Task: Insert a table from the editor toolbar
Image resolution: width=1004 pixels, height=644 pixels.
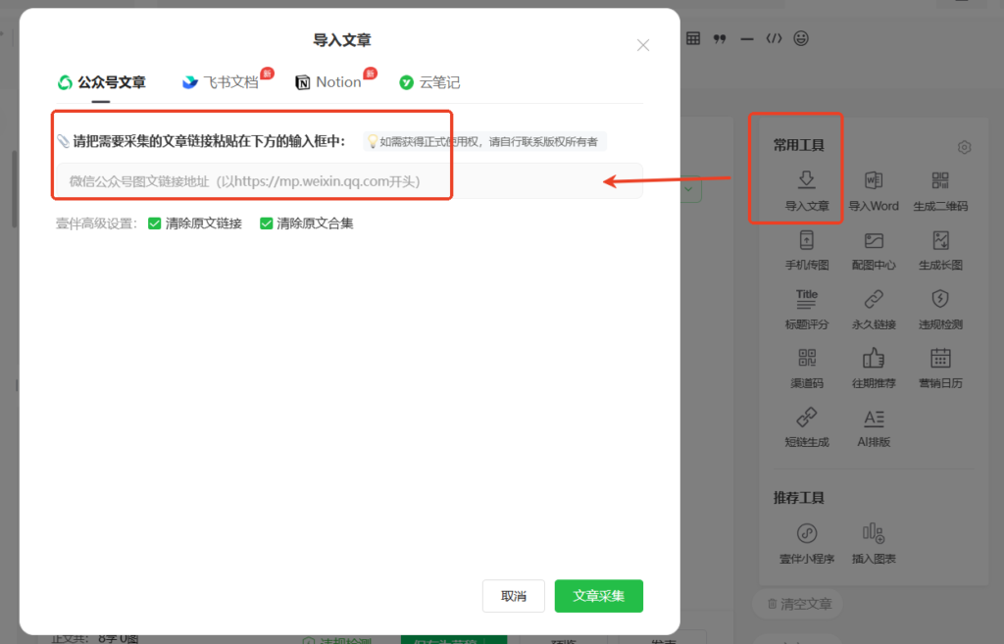Action: coord(693,38)
